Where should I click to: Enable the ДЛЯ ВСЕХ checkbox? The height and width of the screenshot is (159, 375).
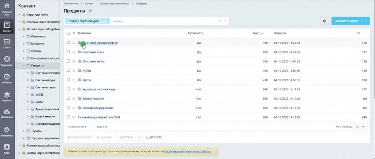coord(148,137)
